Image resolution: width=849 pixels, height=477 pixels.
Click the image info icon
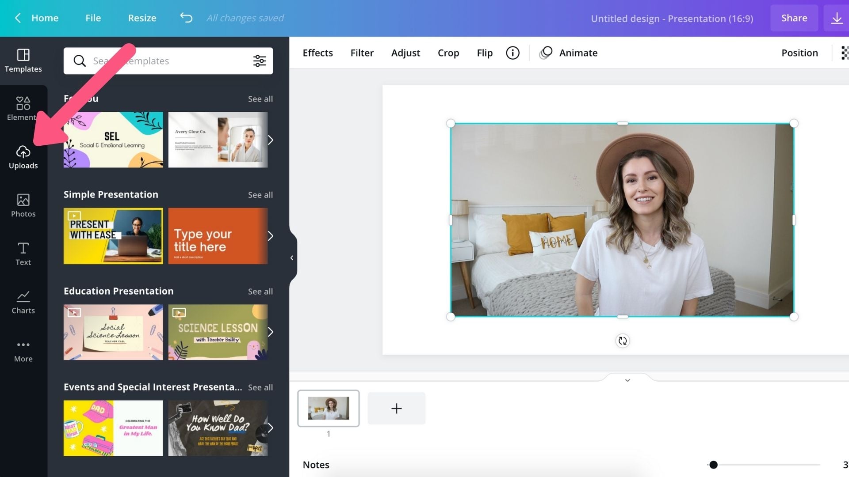(x=512, y=53)
